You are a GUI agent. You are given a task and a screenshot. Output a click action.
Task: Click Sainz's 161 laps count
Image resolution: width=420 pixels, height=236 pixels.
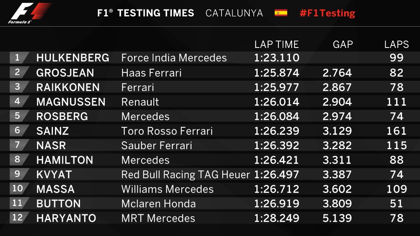pyautogui.click(x=396, y=131)
